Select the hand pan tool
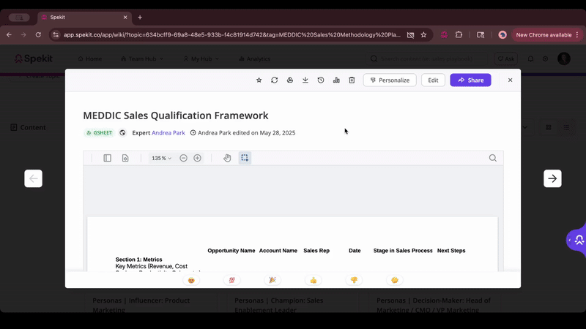The height and width of the screenshot is (329, 586). pos(227,158)
